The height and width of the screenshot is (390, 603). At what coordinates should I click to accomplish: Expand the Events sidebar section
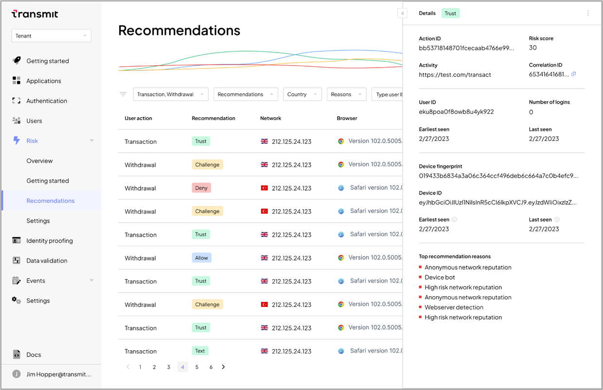click(91, 281)
